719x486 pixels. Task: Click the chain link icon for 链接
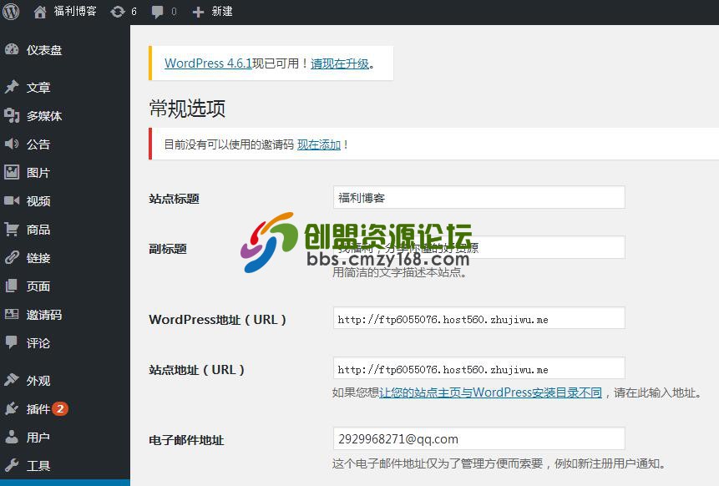point(12,258)
